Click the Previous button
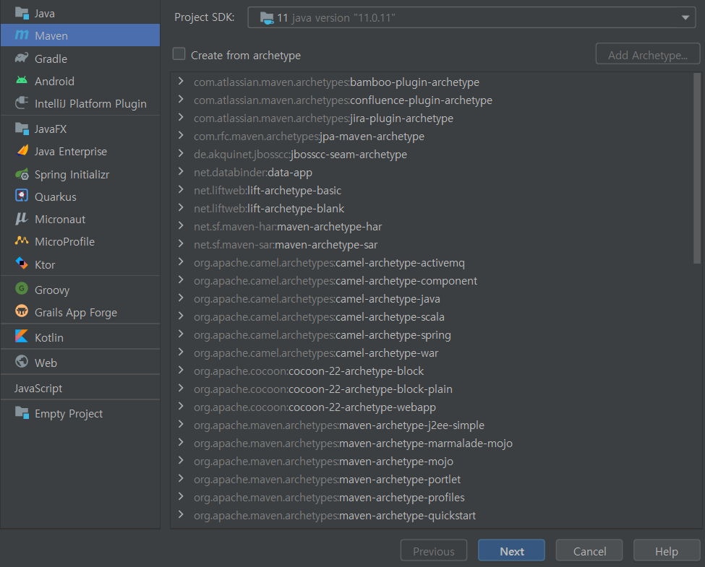 [434, 551]
